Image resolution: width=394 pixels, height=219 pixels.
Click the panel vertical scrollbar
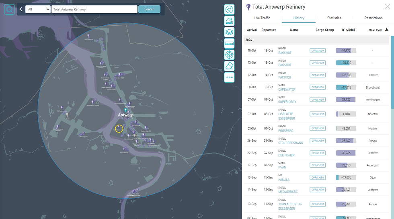(392, 72)
